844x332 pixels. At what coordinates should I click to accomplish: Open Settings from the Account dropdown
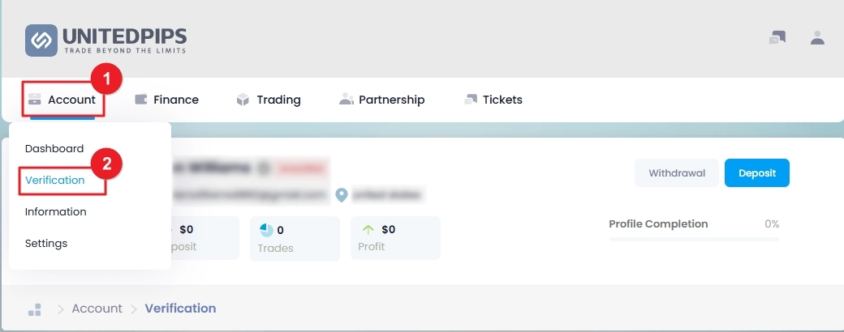(46, 244)
